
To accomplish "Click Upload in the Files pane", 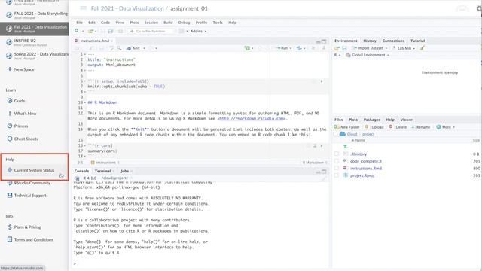I will [374, 127].
